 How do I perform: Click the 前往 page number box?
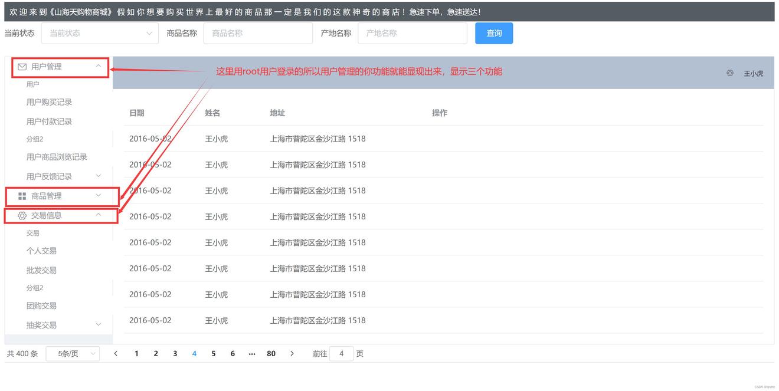(341, 354)
